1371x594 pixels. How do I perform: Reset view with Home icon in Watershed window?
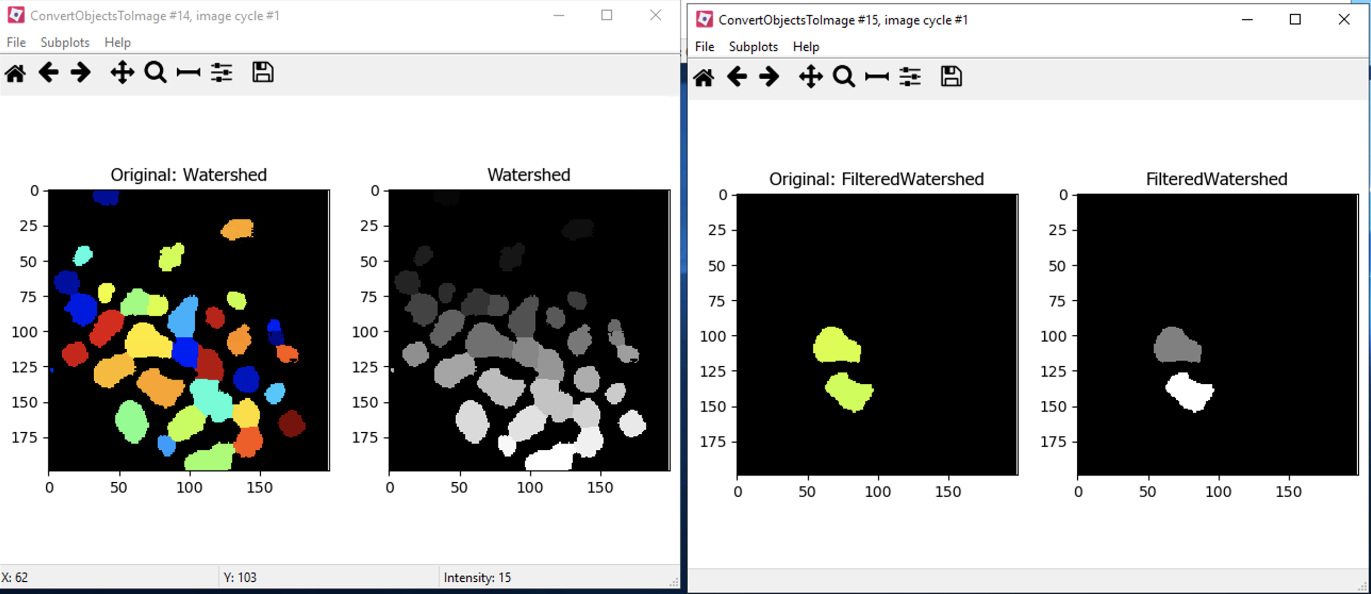click(x=15, y=73)
